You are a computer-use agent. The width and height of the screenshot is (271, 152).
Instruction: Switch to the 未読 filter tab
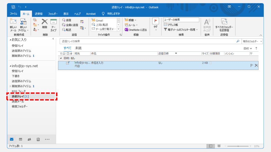78,48
